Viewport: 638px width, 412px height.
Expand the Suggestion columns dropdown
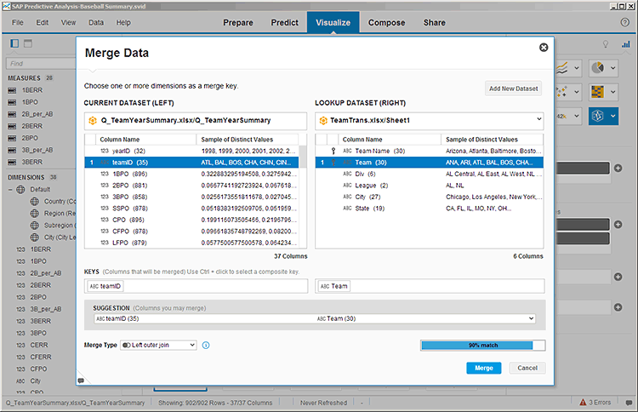tap(531, 318)
